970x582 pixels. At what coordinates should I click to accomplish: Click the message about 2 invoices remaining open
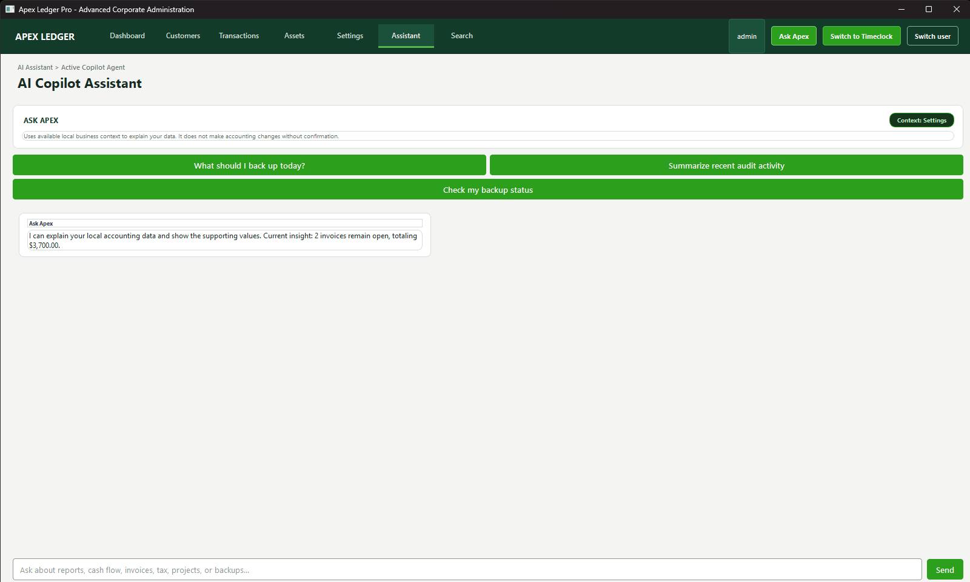[x=225, y=241]
